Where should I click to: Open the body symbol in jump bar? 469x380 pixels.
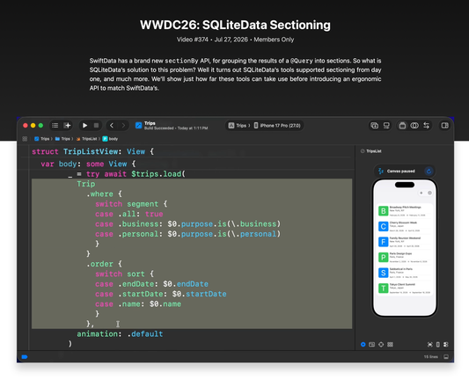pos(110,139)
